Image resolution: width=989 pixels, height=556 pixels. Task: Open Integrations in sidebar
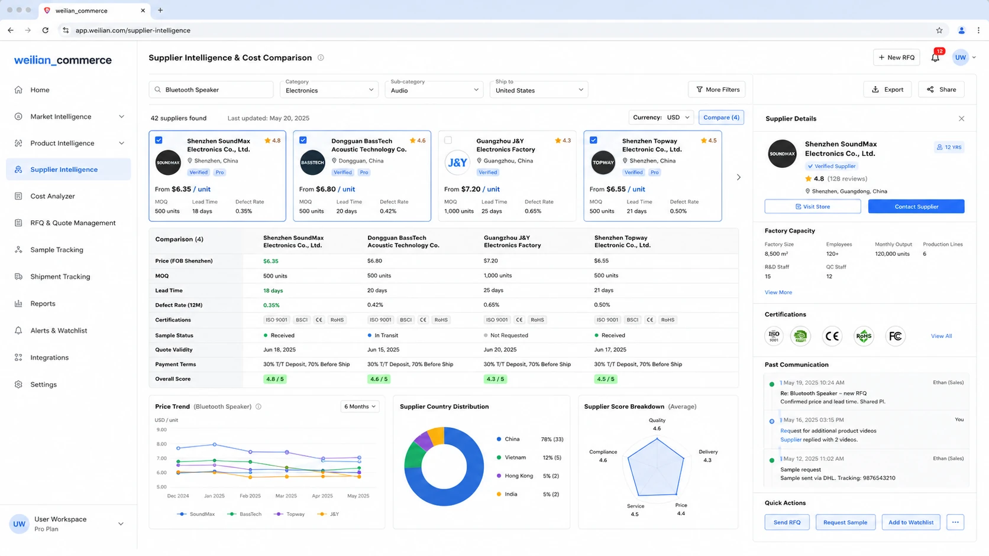69,357
